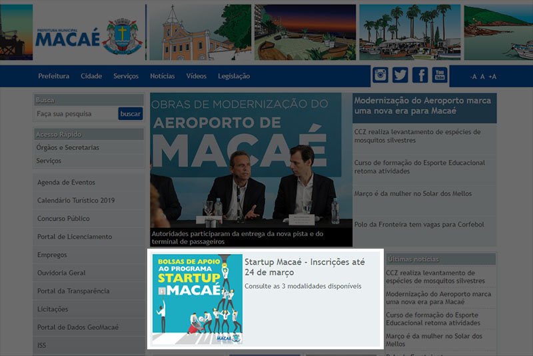The height and width of the screenshot is (356, 533).
Task: Open the YouTube social icon
Action: [x=440, y=75]
